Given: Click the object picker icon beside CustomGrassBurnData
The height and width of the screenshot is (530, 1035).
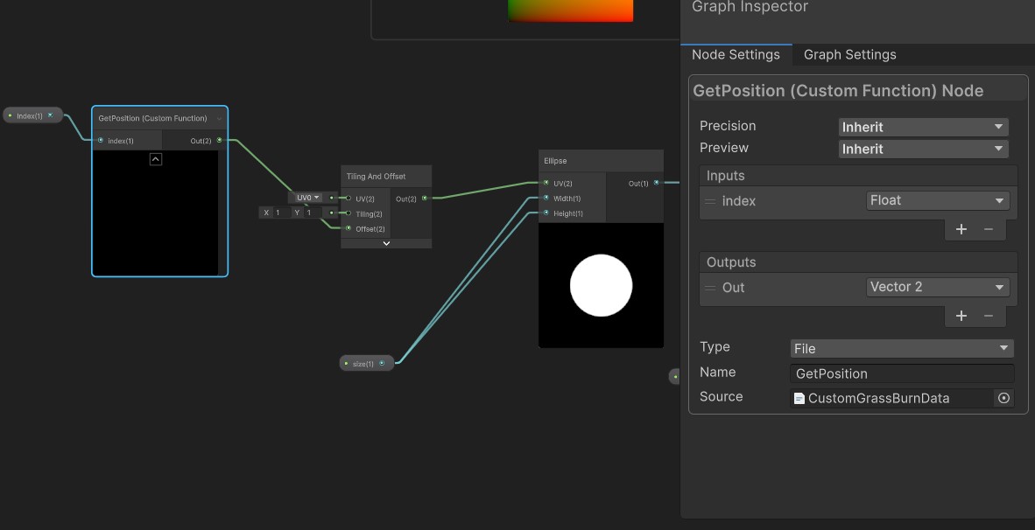Looking at the screenshot, I should coord(1003,397).
